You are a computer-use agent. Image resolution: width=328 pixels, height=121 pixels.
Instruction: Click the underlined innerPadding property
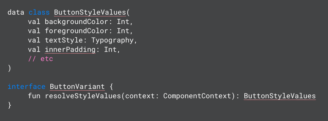[x=70, y=50]
